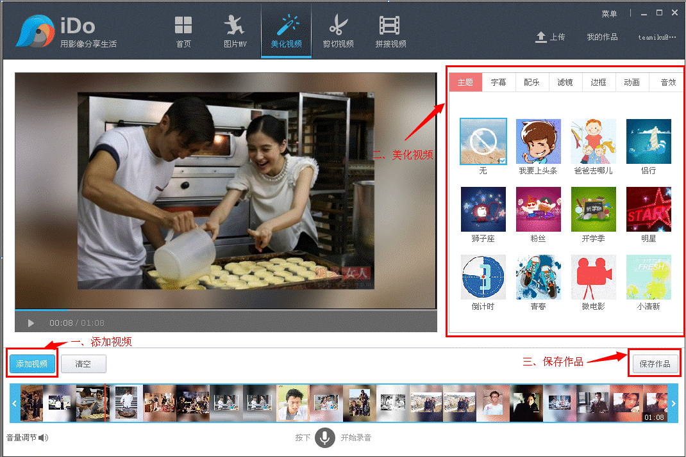Open the 菜单 menu dropdown
686x457 pixels.
(609, 13)
